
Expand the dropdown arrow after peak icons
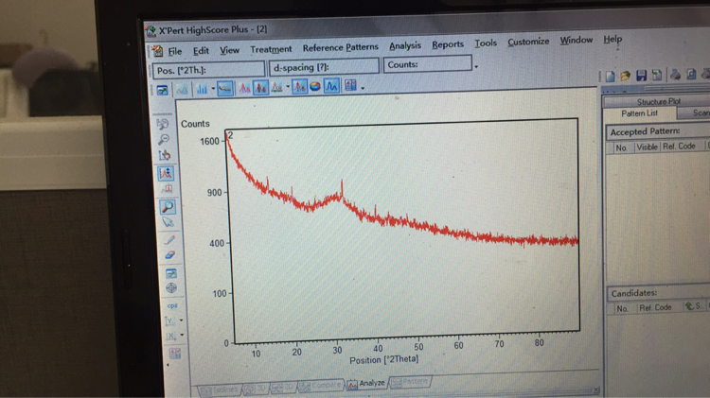pos(288,87)
